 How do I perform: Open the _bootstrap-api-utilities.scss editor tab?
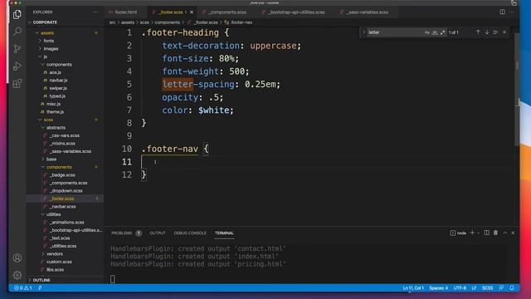(x=295, y=12)
